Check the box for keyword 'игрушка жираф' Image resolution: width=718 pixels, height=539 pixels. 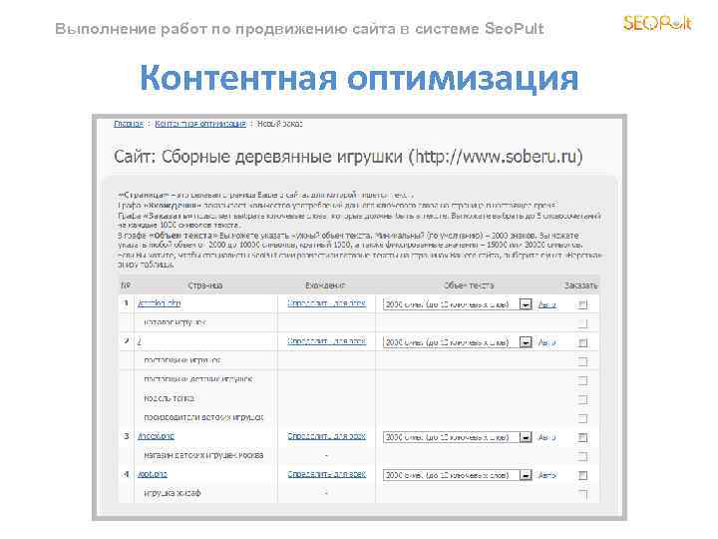click(582, 494)
